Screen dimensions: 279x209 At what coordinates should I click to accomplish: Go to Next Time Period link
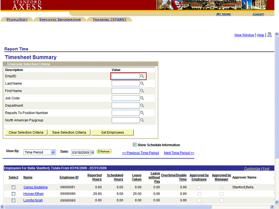179,153
